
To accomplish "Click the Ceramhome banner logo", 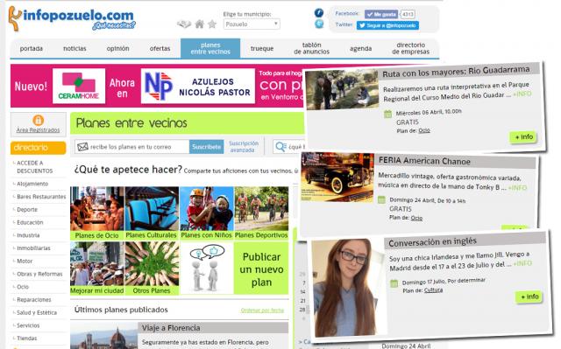I will pos(79,86).
